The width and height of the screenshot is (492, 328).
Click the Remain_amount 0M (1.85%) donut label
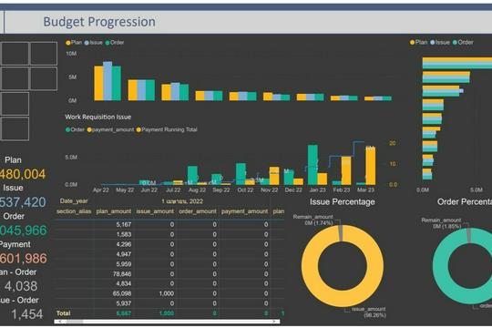441,223
